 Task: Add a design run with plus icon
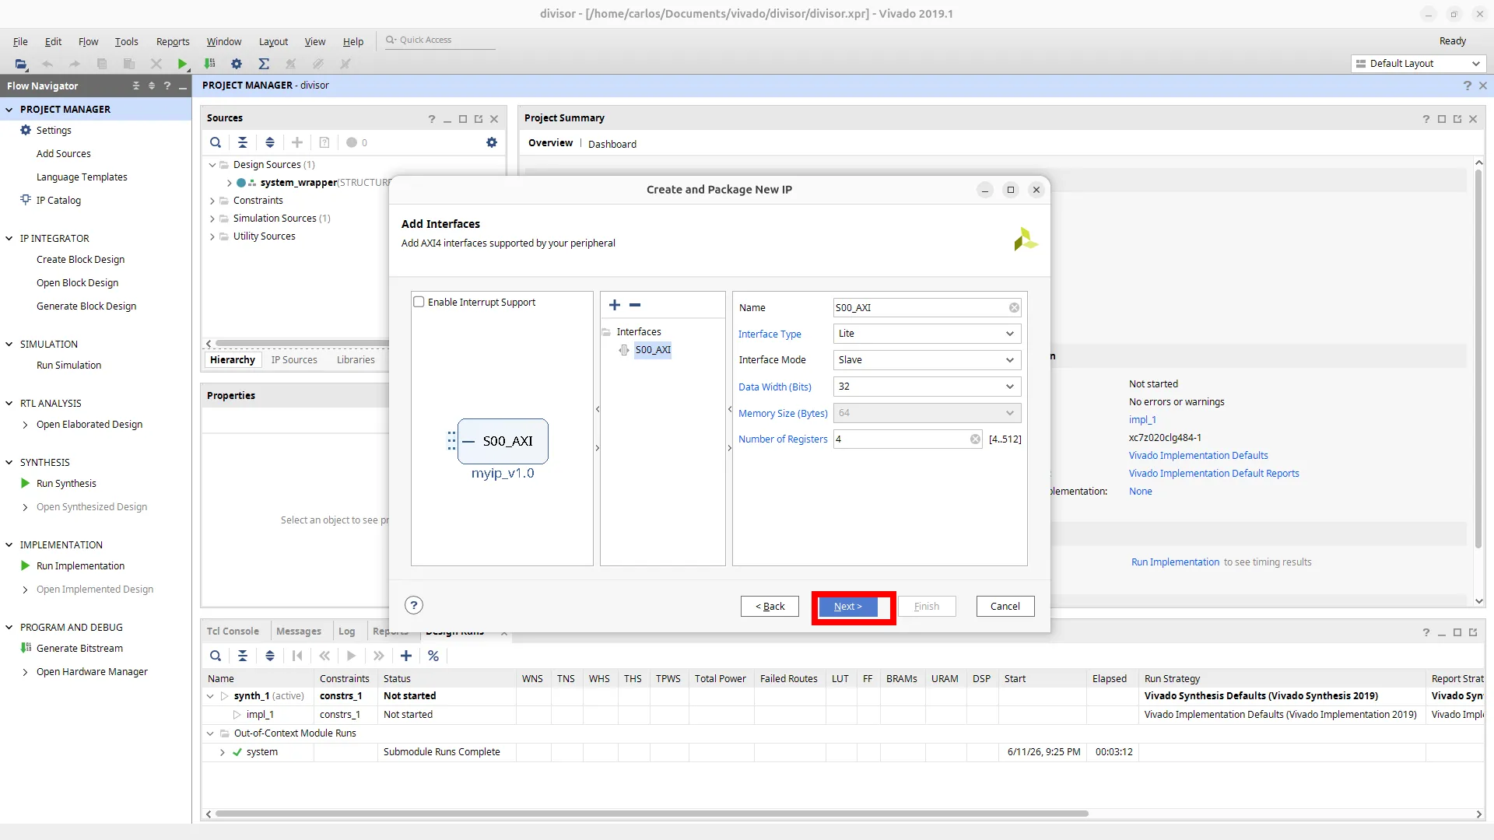[x=406, y=656]
